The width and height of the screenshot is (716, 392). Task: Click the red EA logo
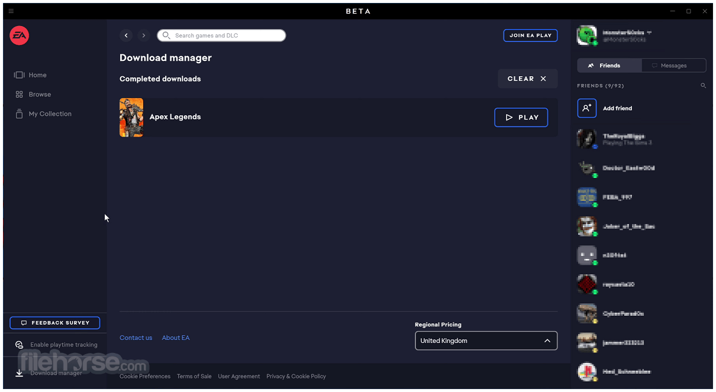point(19,35)
